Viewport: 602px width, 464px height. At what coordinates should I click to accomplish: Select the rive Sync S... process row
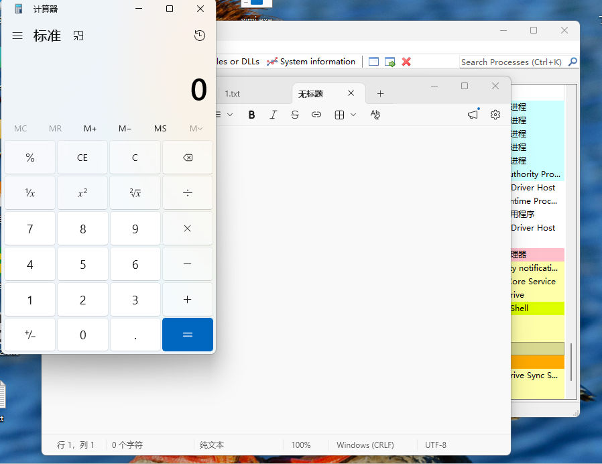coord(538,375)
